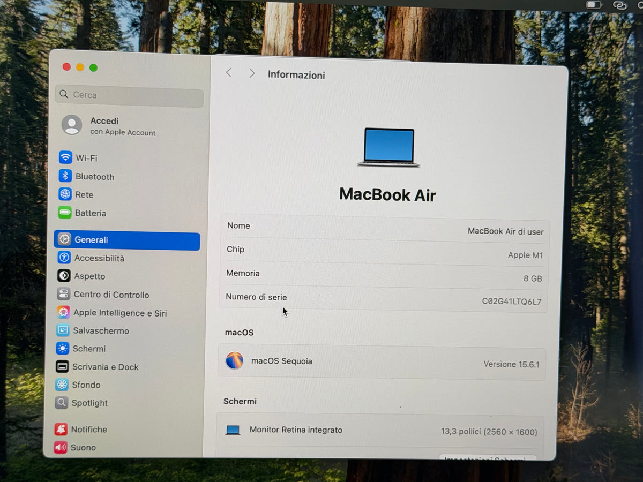
Task: Click '13,3 pollici (2560 × 1600)' text
Action: (x=489, y=432)
